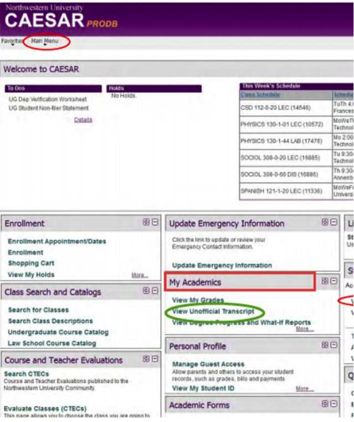
Task: Click My Academics panel settings icon
Action: coord(325,281)
